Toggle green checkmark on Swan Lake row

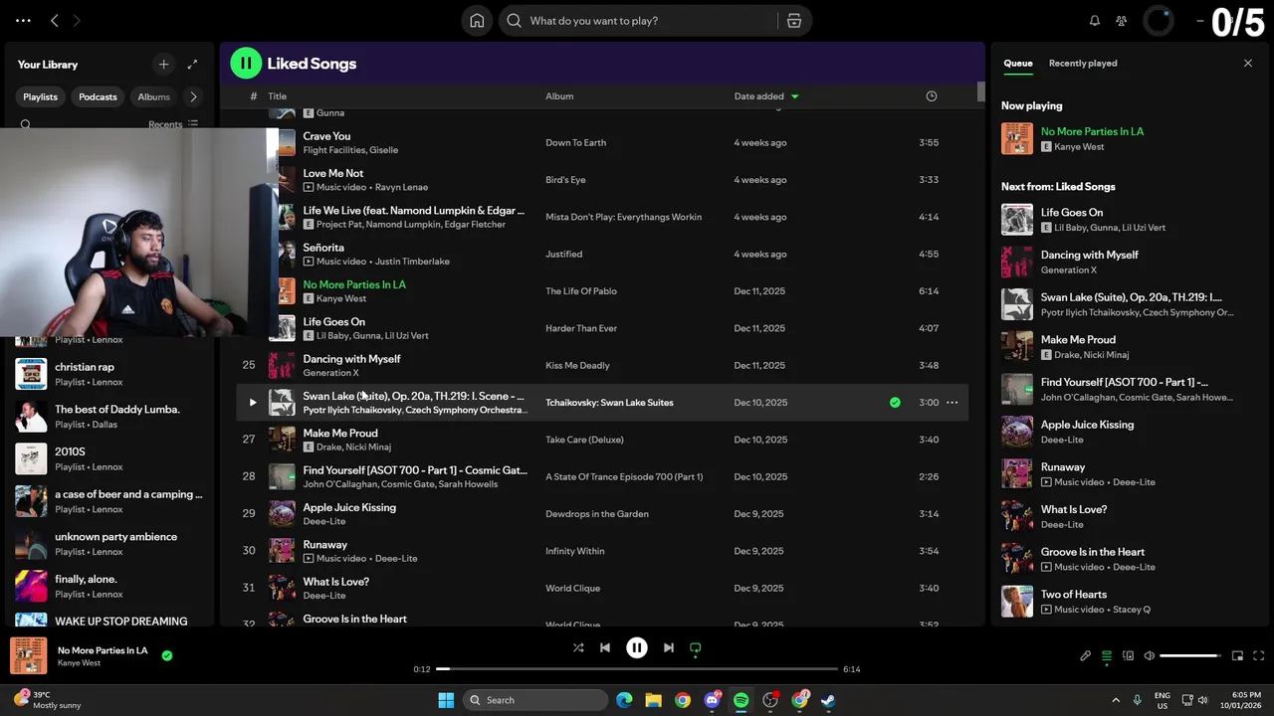coord(895,403)
